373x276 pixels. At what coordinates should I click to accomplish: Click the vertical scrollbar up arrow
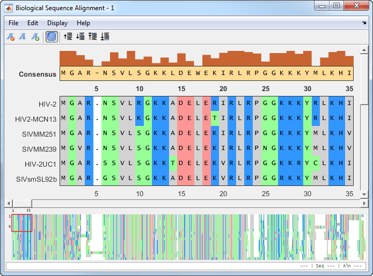tap(364, 50)
